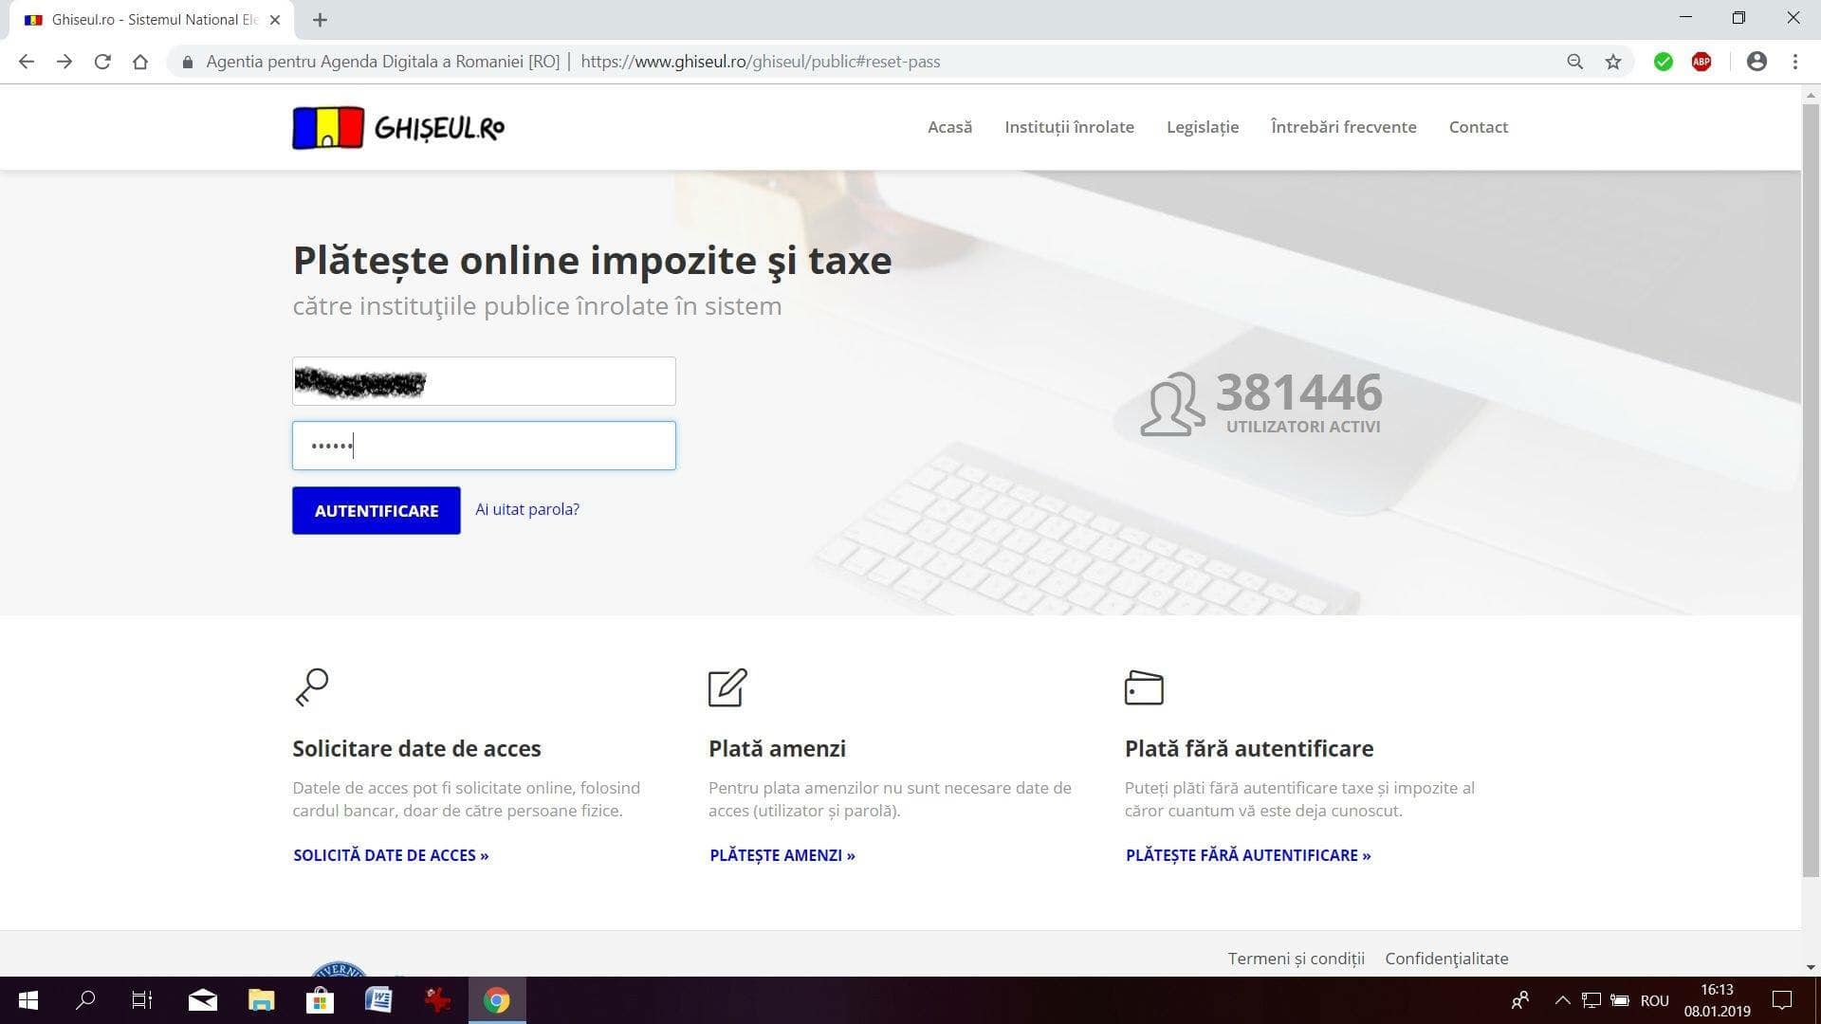Screen dimensions: 1821x1024
Task: Click the wallet icon above Plată fără autentificare
Action: 1144,687
